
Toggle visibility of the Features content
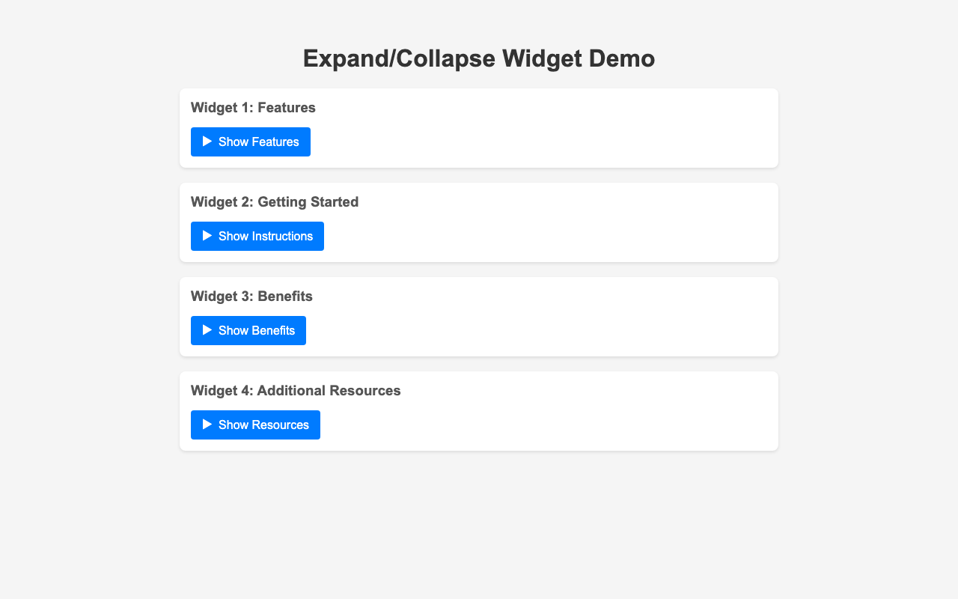[x=250, y=142]
